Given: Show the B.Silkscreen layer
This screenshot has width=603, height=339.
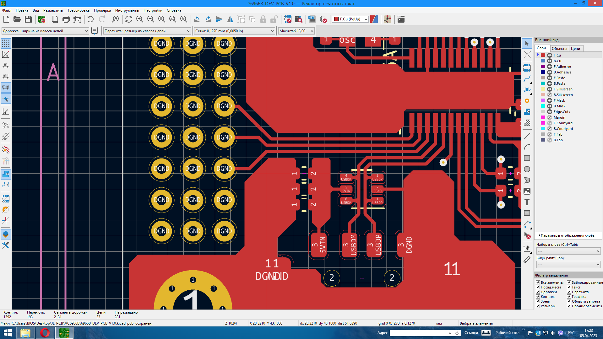Looking at the screenshot, I should (x=550, y=95).
